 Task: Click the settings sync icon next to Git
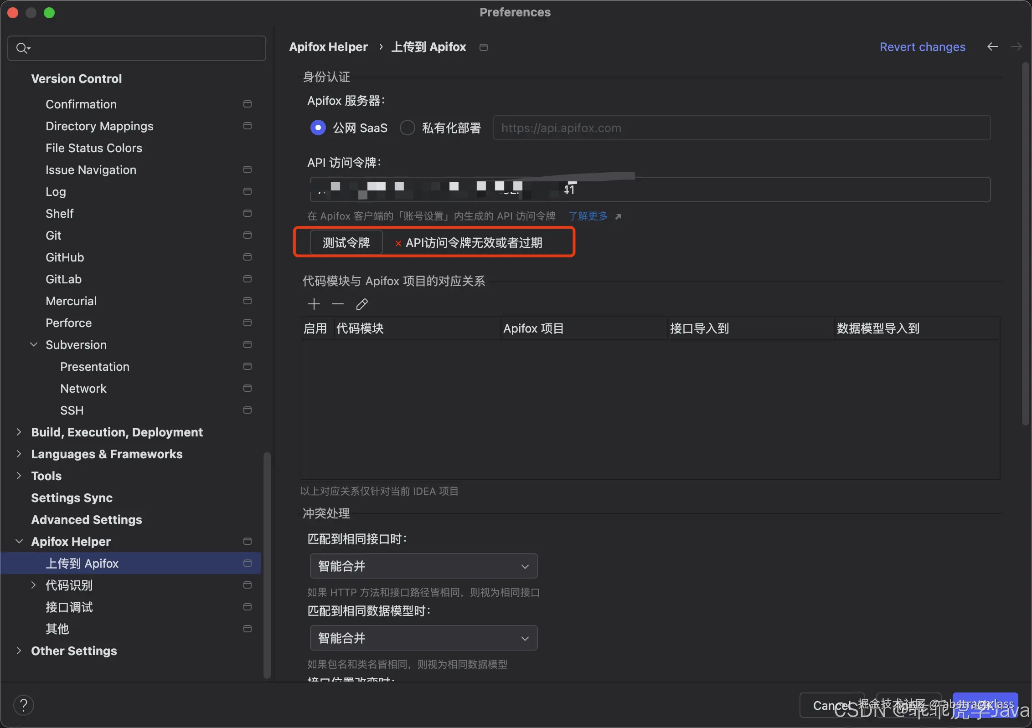coord(247,235)
